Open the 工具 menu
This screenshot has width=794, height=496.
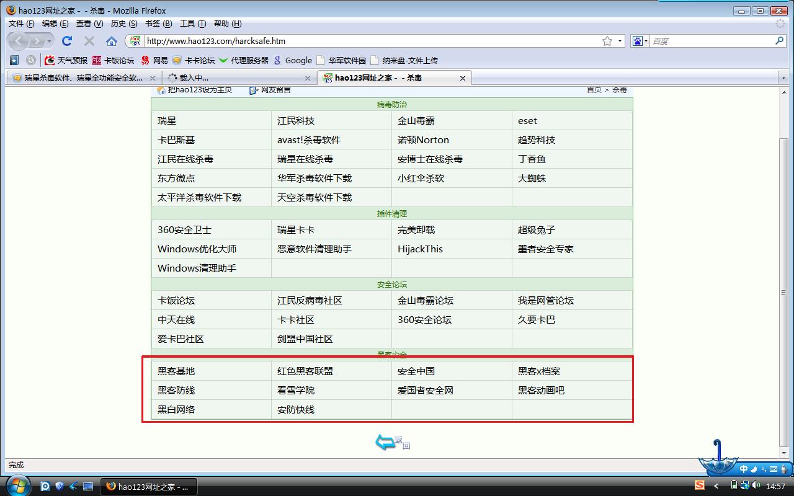193,24
